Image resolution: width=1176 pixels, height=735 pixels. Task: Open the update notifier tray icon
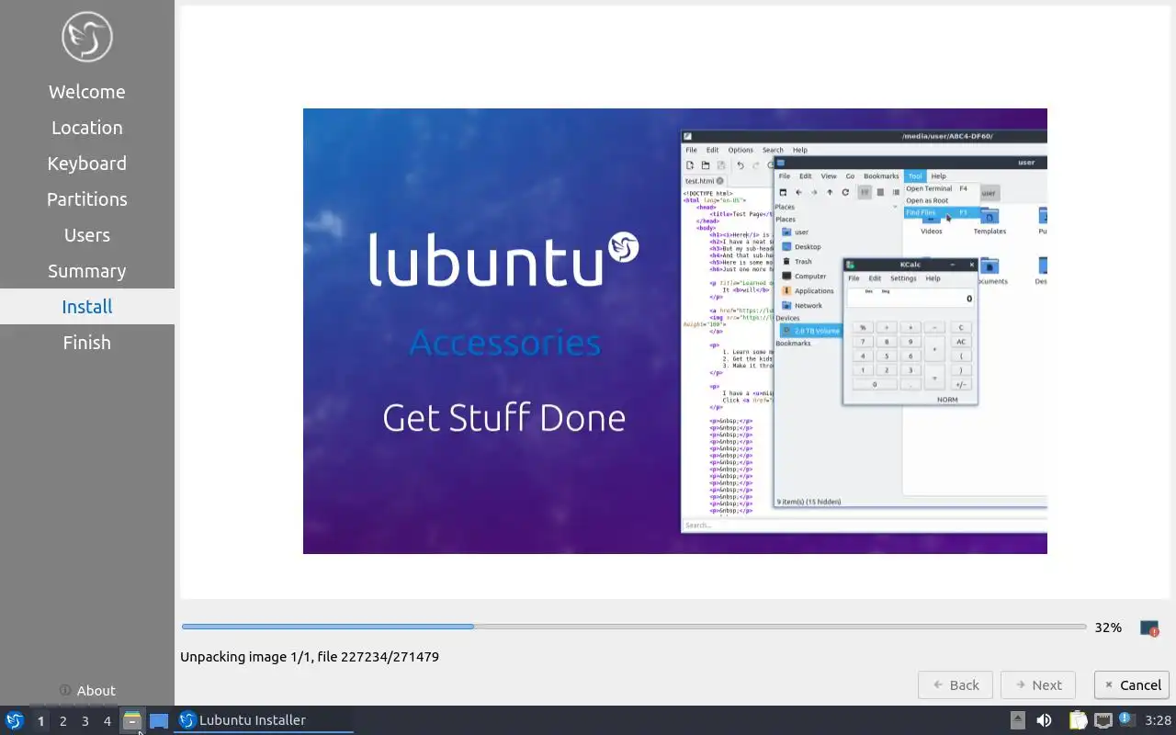point(1126,719)
